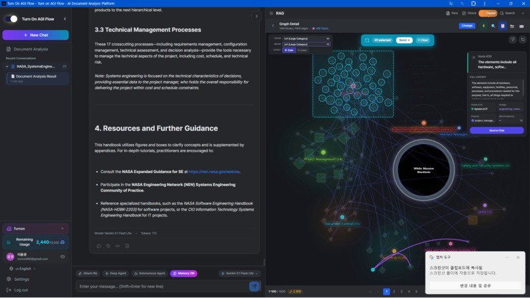Open the nen.nasa.gov/web/se link
The image size is (530, 298).
[x=214, y=172]
